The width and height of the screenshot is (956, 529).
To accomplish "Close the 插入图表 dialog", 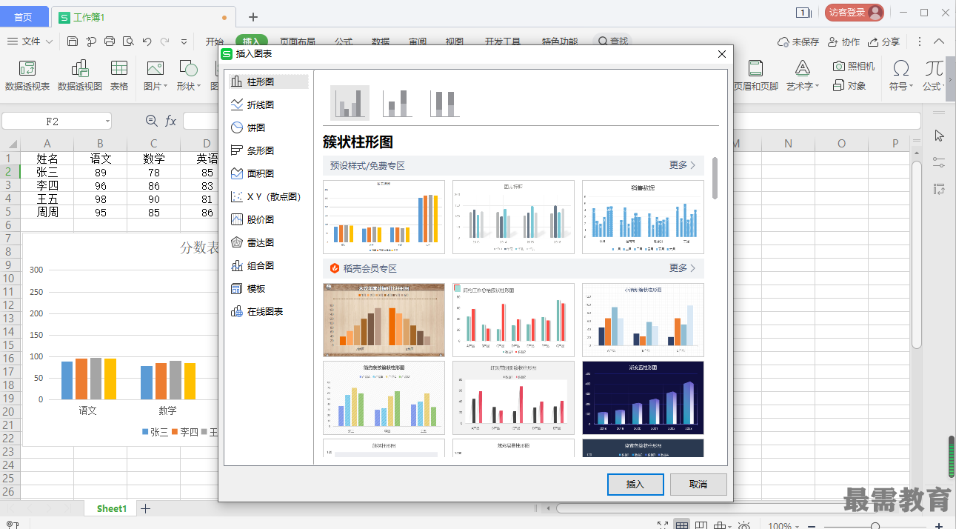I will click(x=722, y=54).
